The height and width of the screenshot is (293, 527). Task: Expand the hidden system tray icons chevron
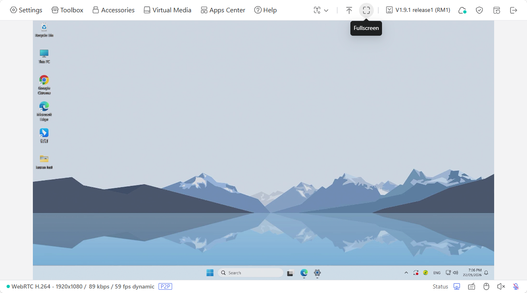(406, 272)
